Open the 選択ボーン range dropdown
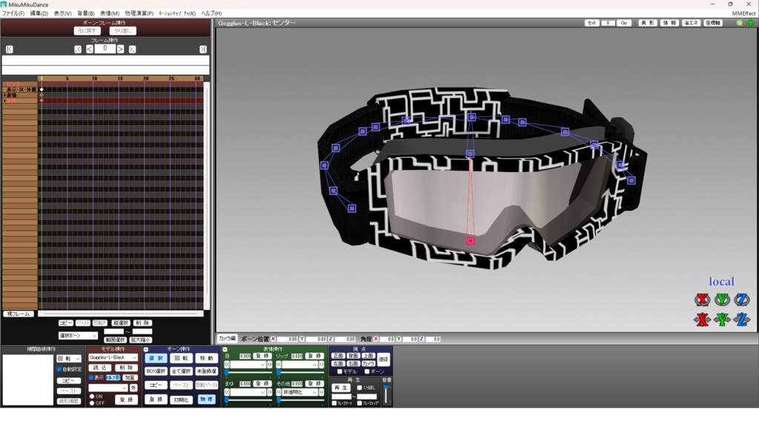 coord(78,336)
